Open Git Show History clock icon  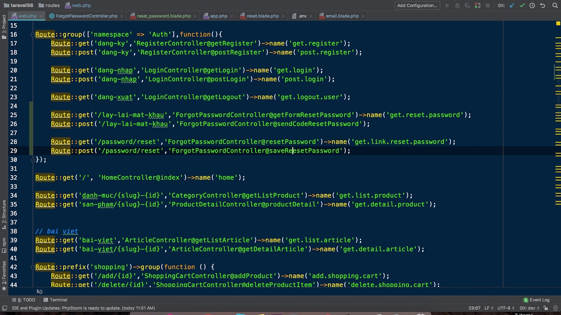tap(532, 6)
